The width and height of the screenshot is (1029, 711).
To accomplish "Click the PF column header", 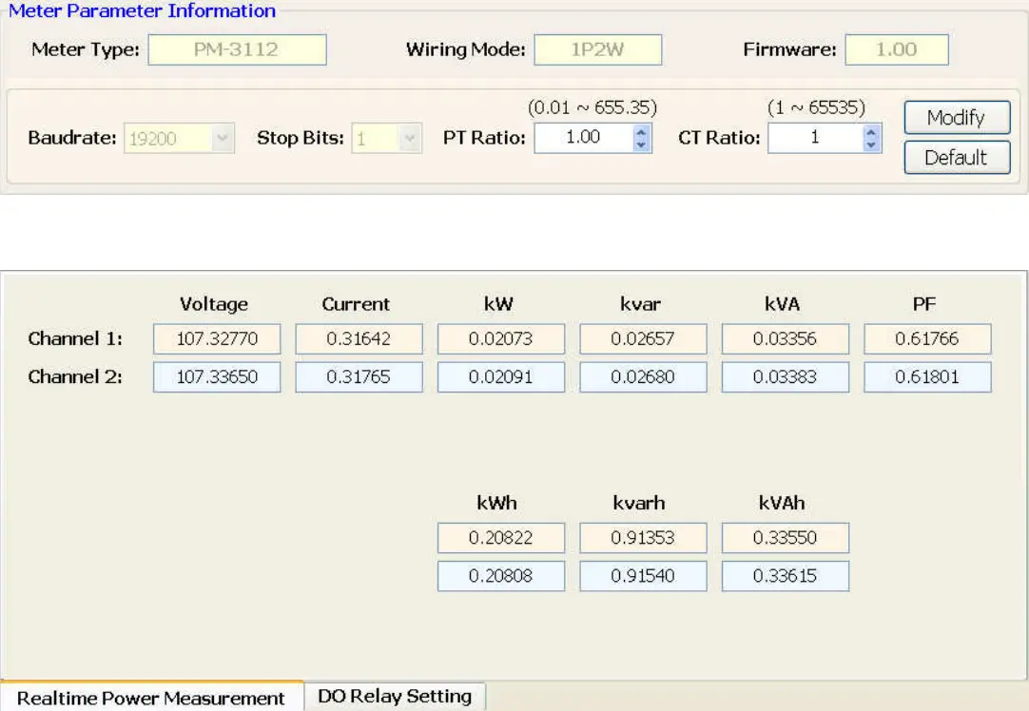I will pos(924,304).
